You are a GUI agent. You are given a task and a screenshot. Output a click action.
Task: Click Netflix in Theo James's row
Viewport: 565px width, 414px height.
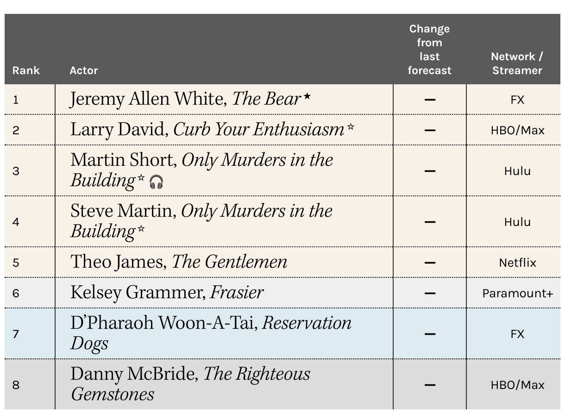click(517, 263)
